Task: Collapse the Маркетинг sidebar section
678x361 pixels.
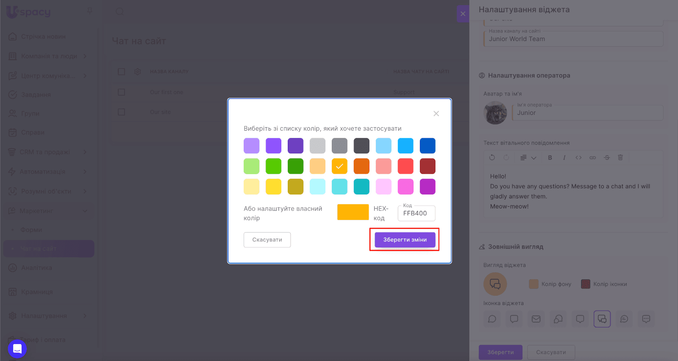Action: [85, 211]
